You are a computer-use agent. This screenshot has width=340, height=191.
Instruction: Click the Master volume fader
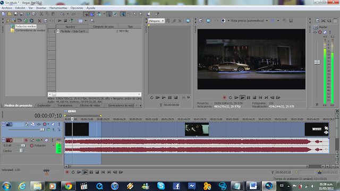click(x=317, y=62)
